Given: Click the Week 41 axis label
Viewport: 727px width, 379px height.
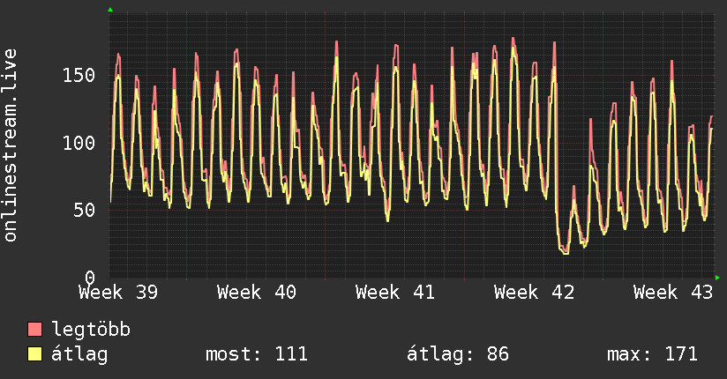Looking at the screenshot, I should coord(395,293).
